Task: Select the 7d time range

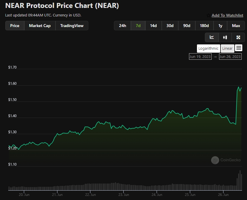Action: tap(138, 26)
